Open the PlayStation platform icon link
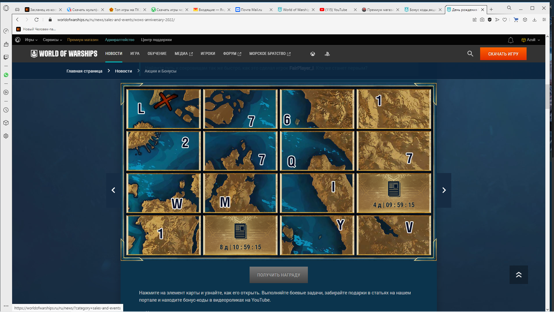The height and width of the screenshot is (312, 554). (x=327, y=54)
